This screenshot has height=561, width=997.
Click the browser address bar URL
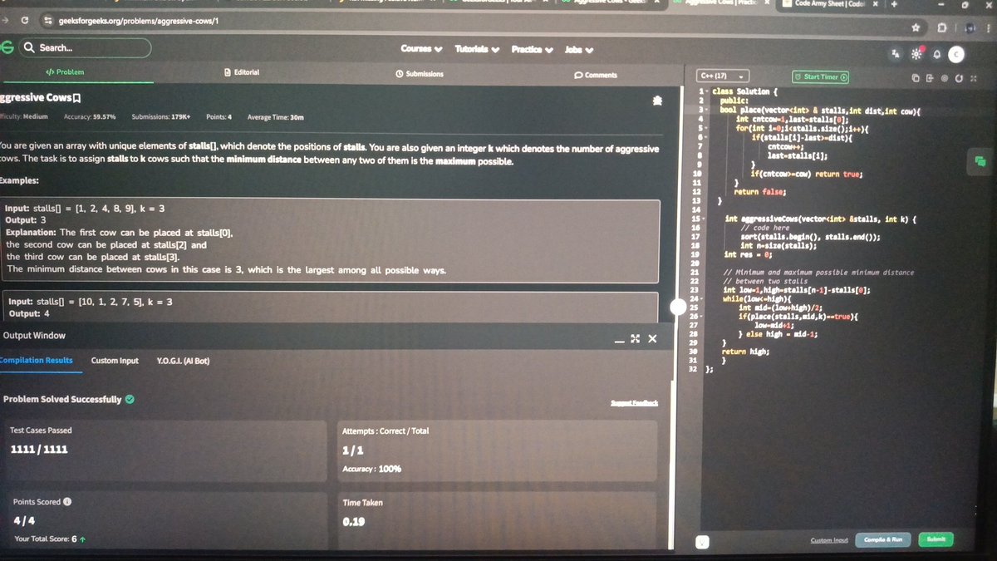pyautogui.click(x=139, y=20)
